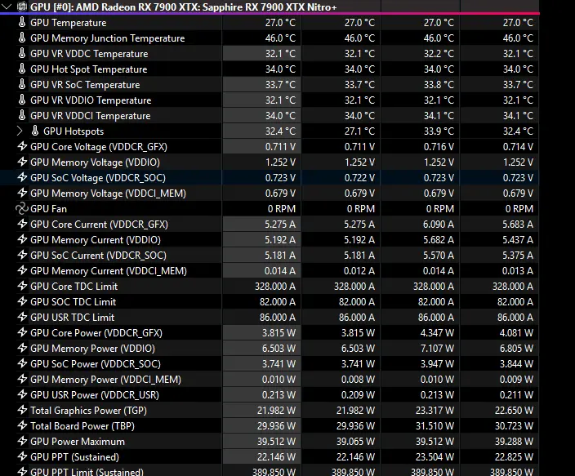Expand the GPU Hotspots subgroup
The height and width of the screenshot is (476, 575).
tap(20, 131)
